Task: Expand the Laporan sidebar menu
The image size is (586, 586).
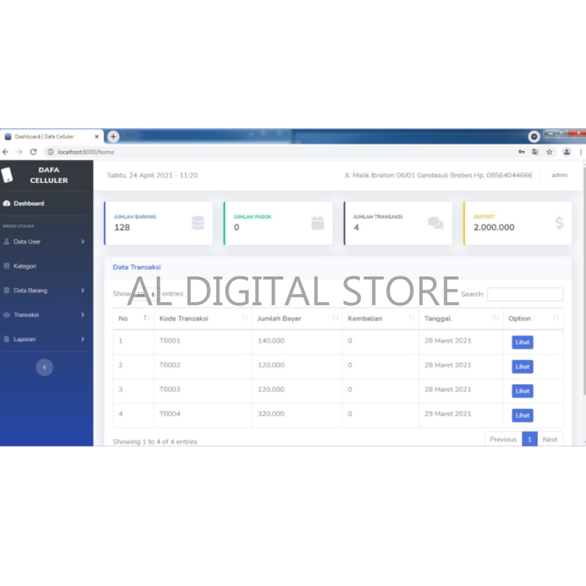Action: tap(44, 339)
